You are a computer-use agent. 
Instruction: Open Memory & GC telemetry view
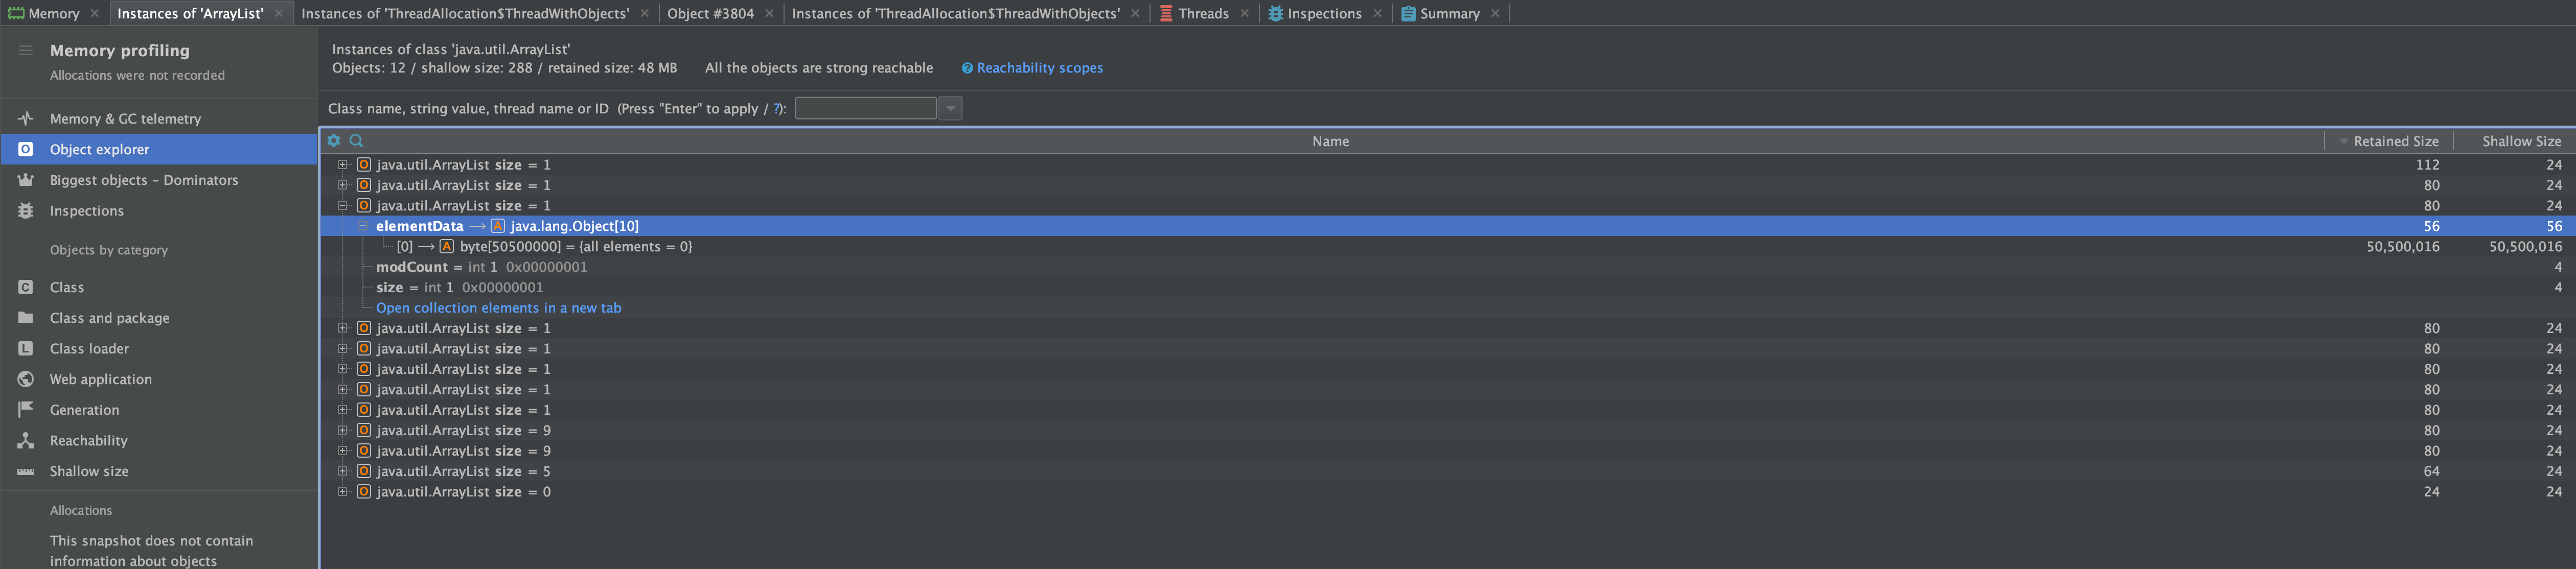click(x=159, y=118)
